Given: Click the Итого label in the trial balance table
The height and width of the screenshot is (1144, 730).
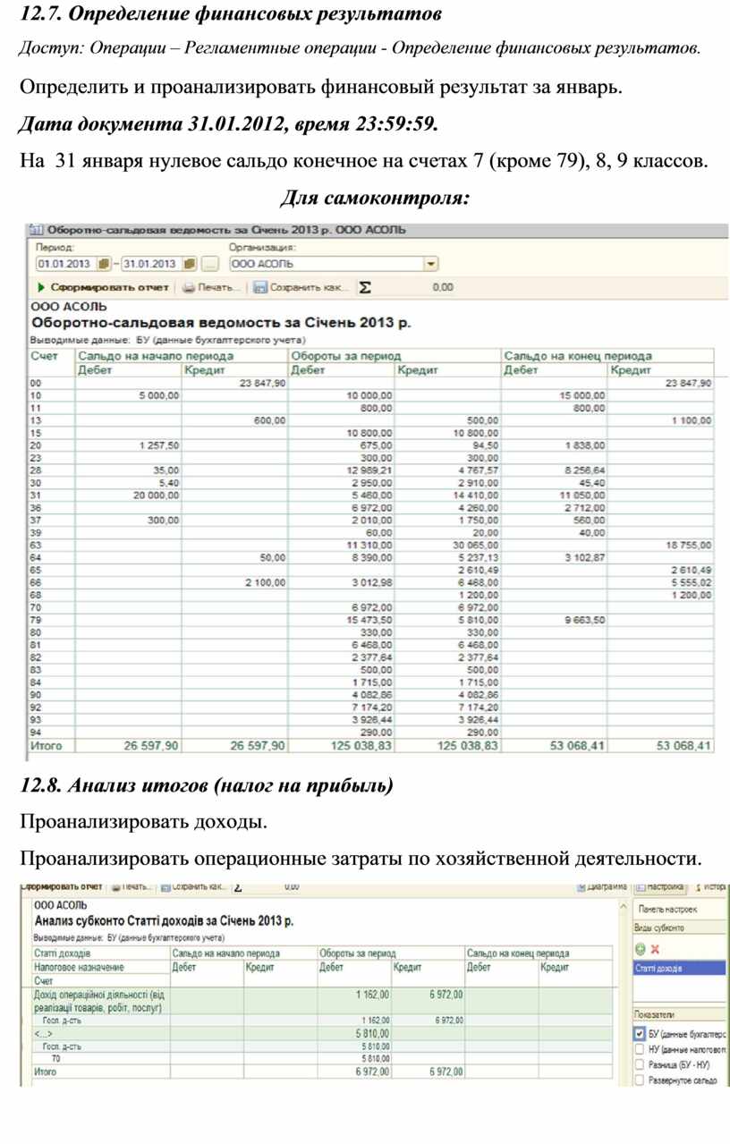Looking at the screenshot, I should [47, 744].
